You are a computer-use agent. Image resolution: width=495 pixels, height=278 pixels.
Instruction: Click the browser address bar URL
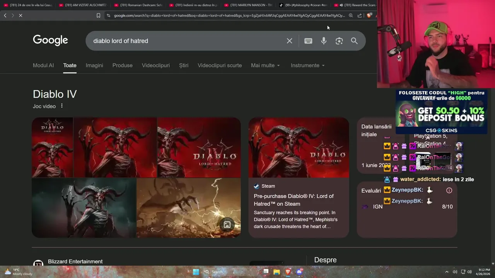point(229,15)
